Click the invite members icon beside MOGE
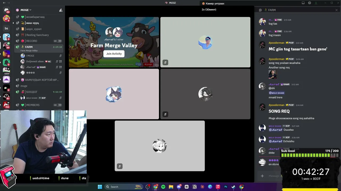 coord(61,10)
